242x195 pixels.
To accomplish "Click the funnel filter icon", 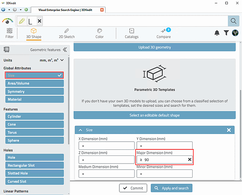I will point(226,33).
